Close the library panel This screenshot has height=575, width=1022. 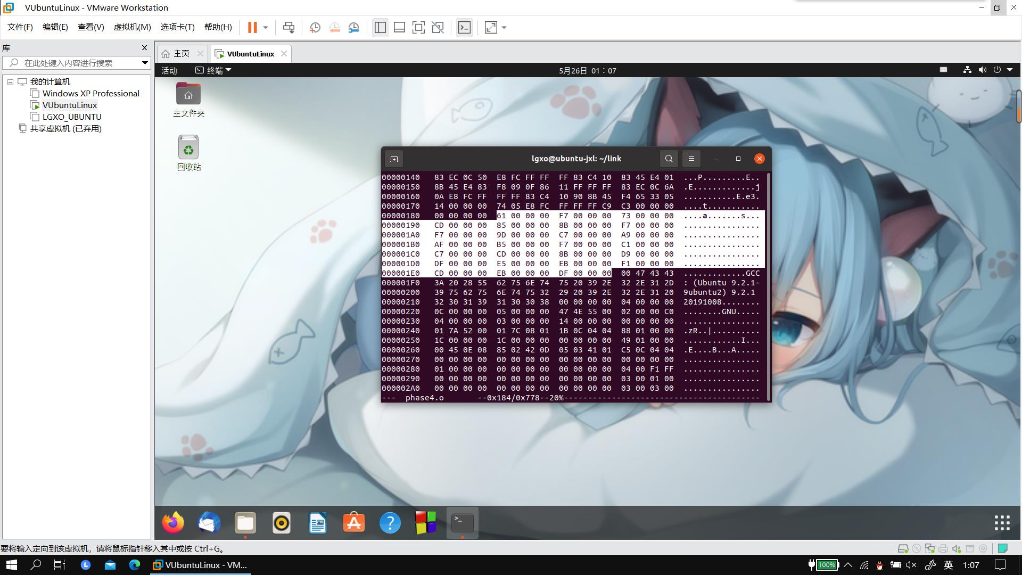(x=144, y=48)
